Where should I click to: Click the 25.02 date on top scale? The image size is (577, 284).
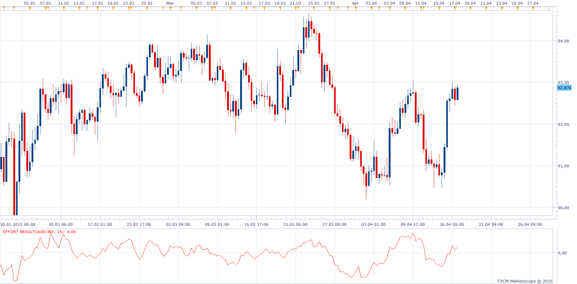click(147, 3)
